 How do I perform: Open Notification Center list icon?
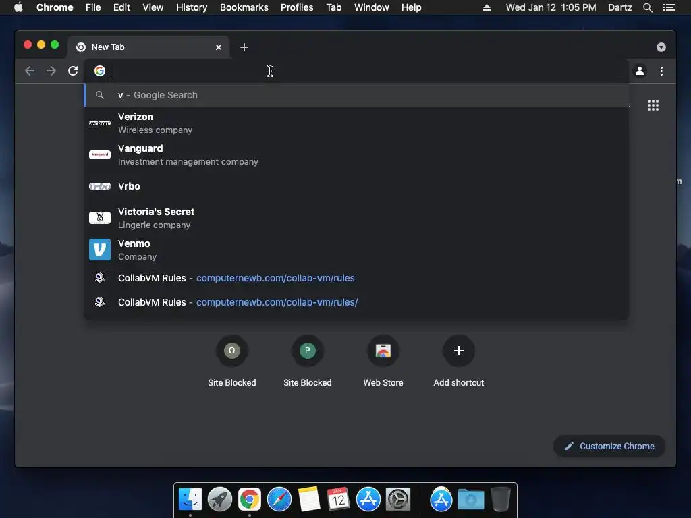669,7
